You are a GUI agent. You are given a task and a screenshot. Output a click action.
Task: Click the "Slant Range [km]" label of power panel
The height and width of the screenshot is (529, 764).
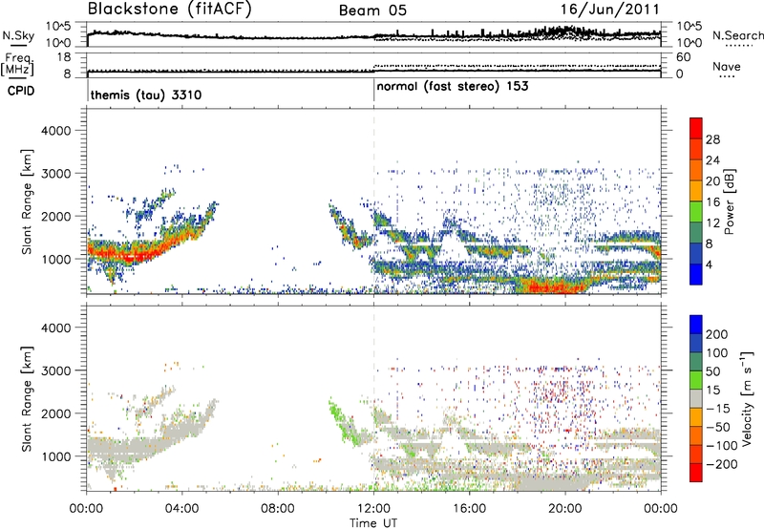[27, 201]
